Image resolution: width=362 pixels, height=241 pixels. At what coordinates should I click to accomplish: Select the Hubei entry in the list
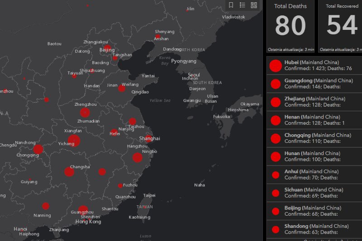(314, 66)
